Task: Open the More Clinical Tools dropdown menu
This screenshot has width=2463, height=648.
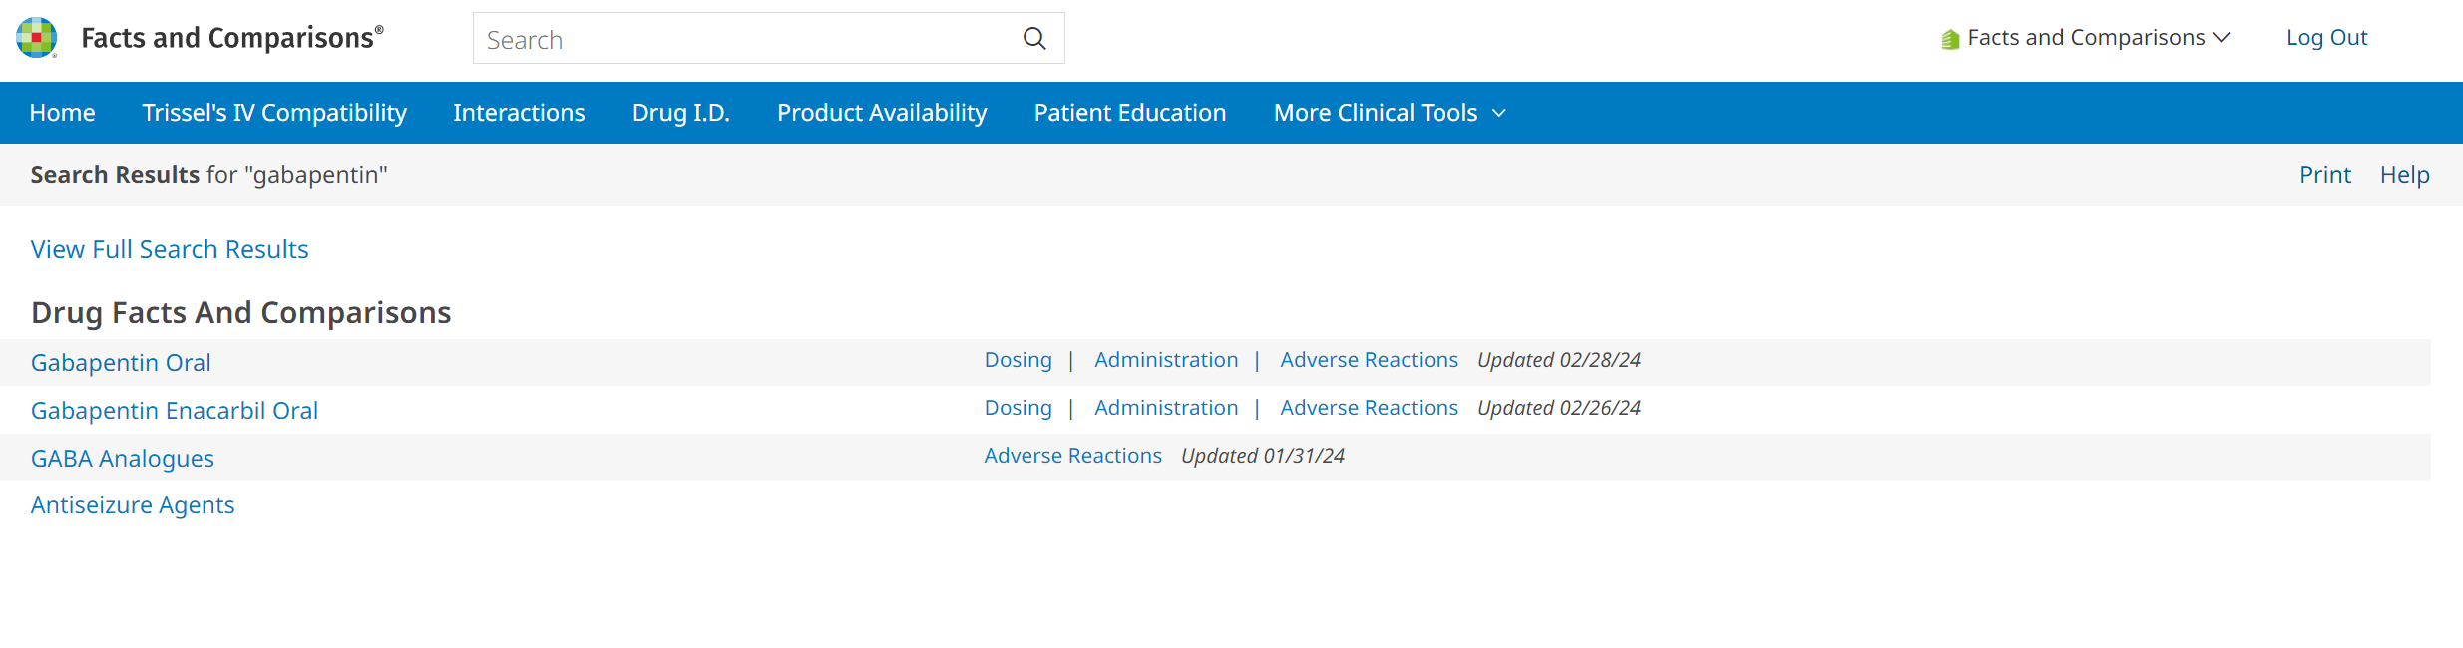Action: (x=1389, y=113)
